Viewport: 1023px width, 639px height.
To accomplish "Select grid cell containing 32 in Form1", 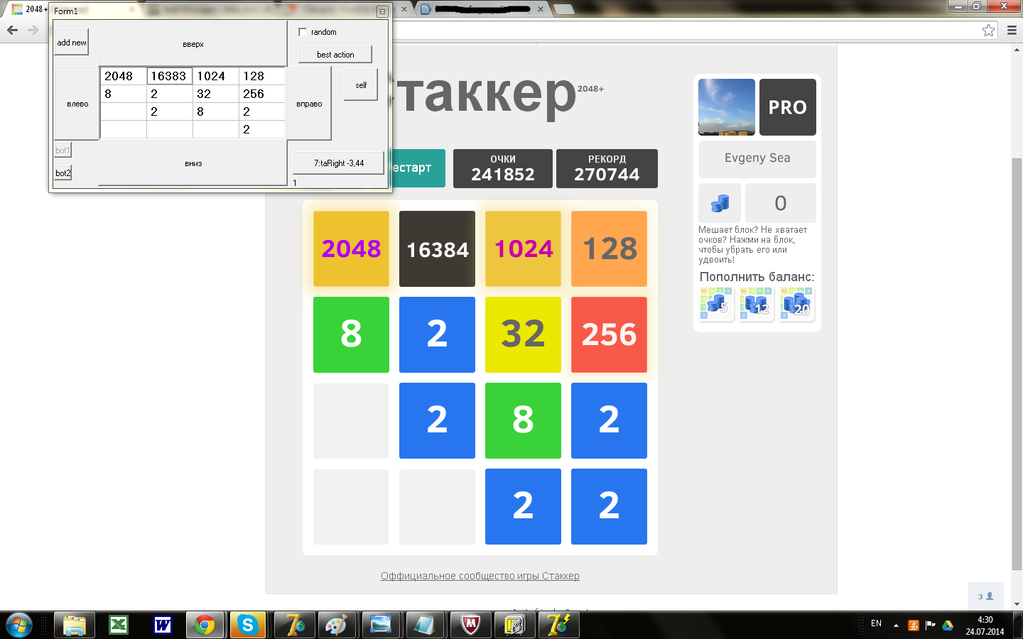I will click(216, 94).
